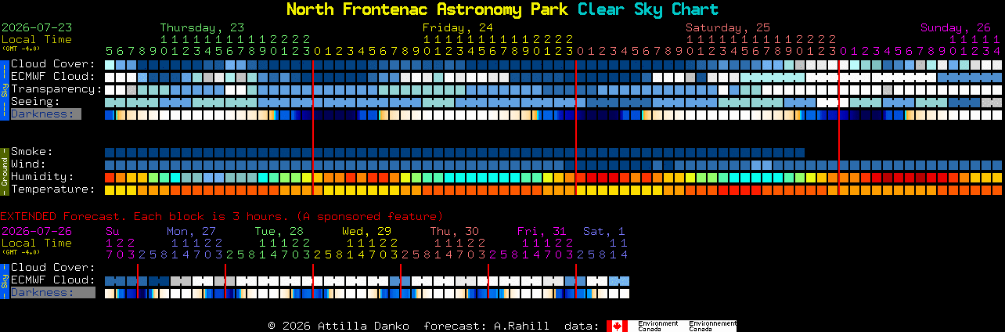Screen dimensions: 1005x332
Task: Click the first yellow block in Temperature row
Action: click(x=110, y=190)
